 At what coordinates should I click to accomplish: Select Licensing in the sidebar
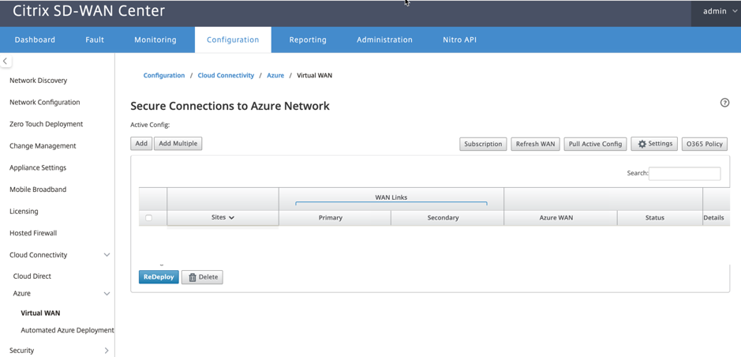click(x=24, y=212)
